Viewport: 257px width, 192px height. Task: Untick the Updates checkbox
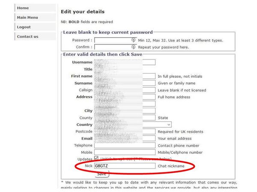pos(97,159)
